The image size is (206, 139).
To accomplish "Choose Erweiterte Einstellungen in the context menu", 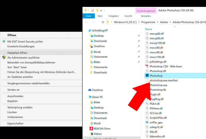I will (42, 46).
